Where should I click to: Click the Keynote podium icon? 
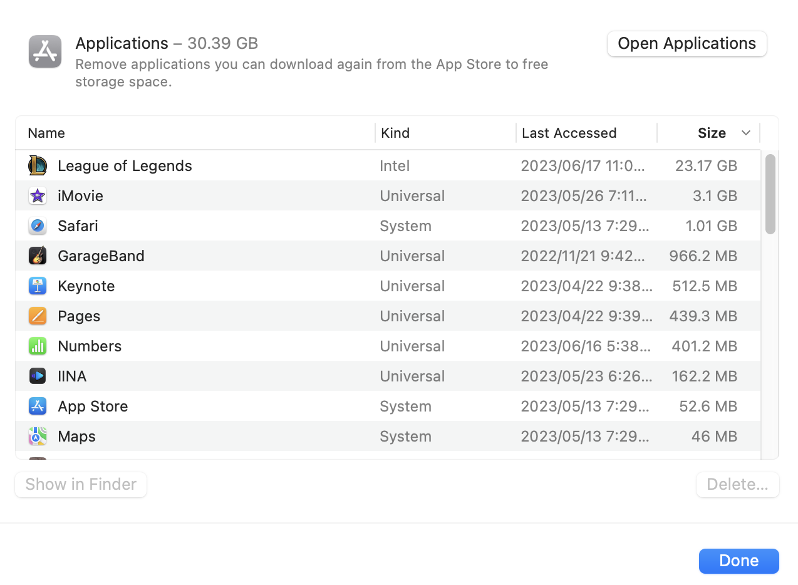(38, 286)
